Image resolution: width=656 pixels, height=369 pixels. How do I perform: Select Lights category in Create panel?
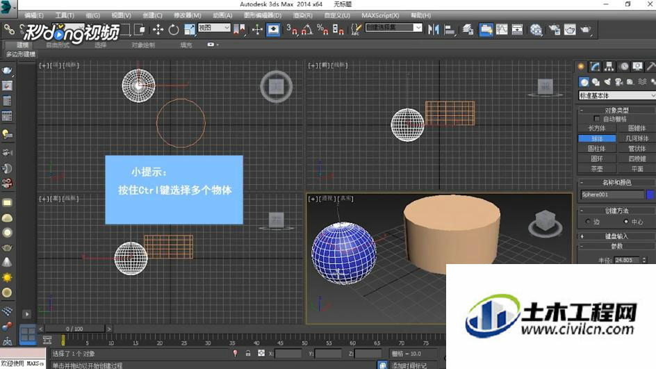[607, 82]
